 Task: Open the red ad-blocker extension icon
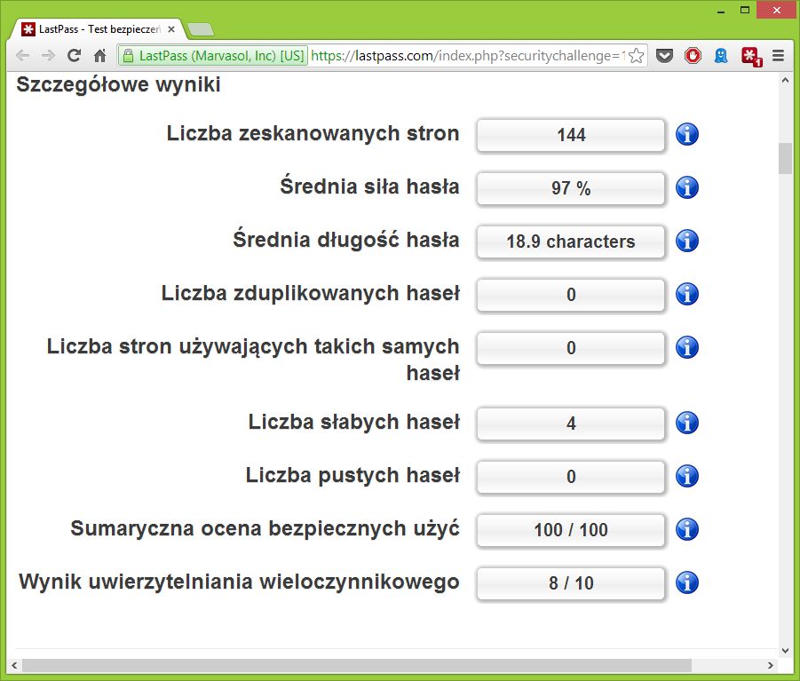(693, 56)
